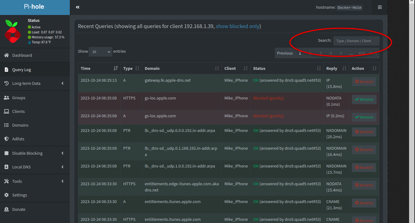The height and width of the screenshot is (223, 415).
Task: Click the 'show blocked only' link
Action: (237, 26)
